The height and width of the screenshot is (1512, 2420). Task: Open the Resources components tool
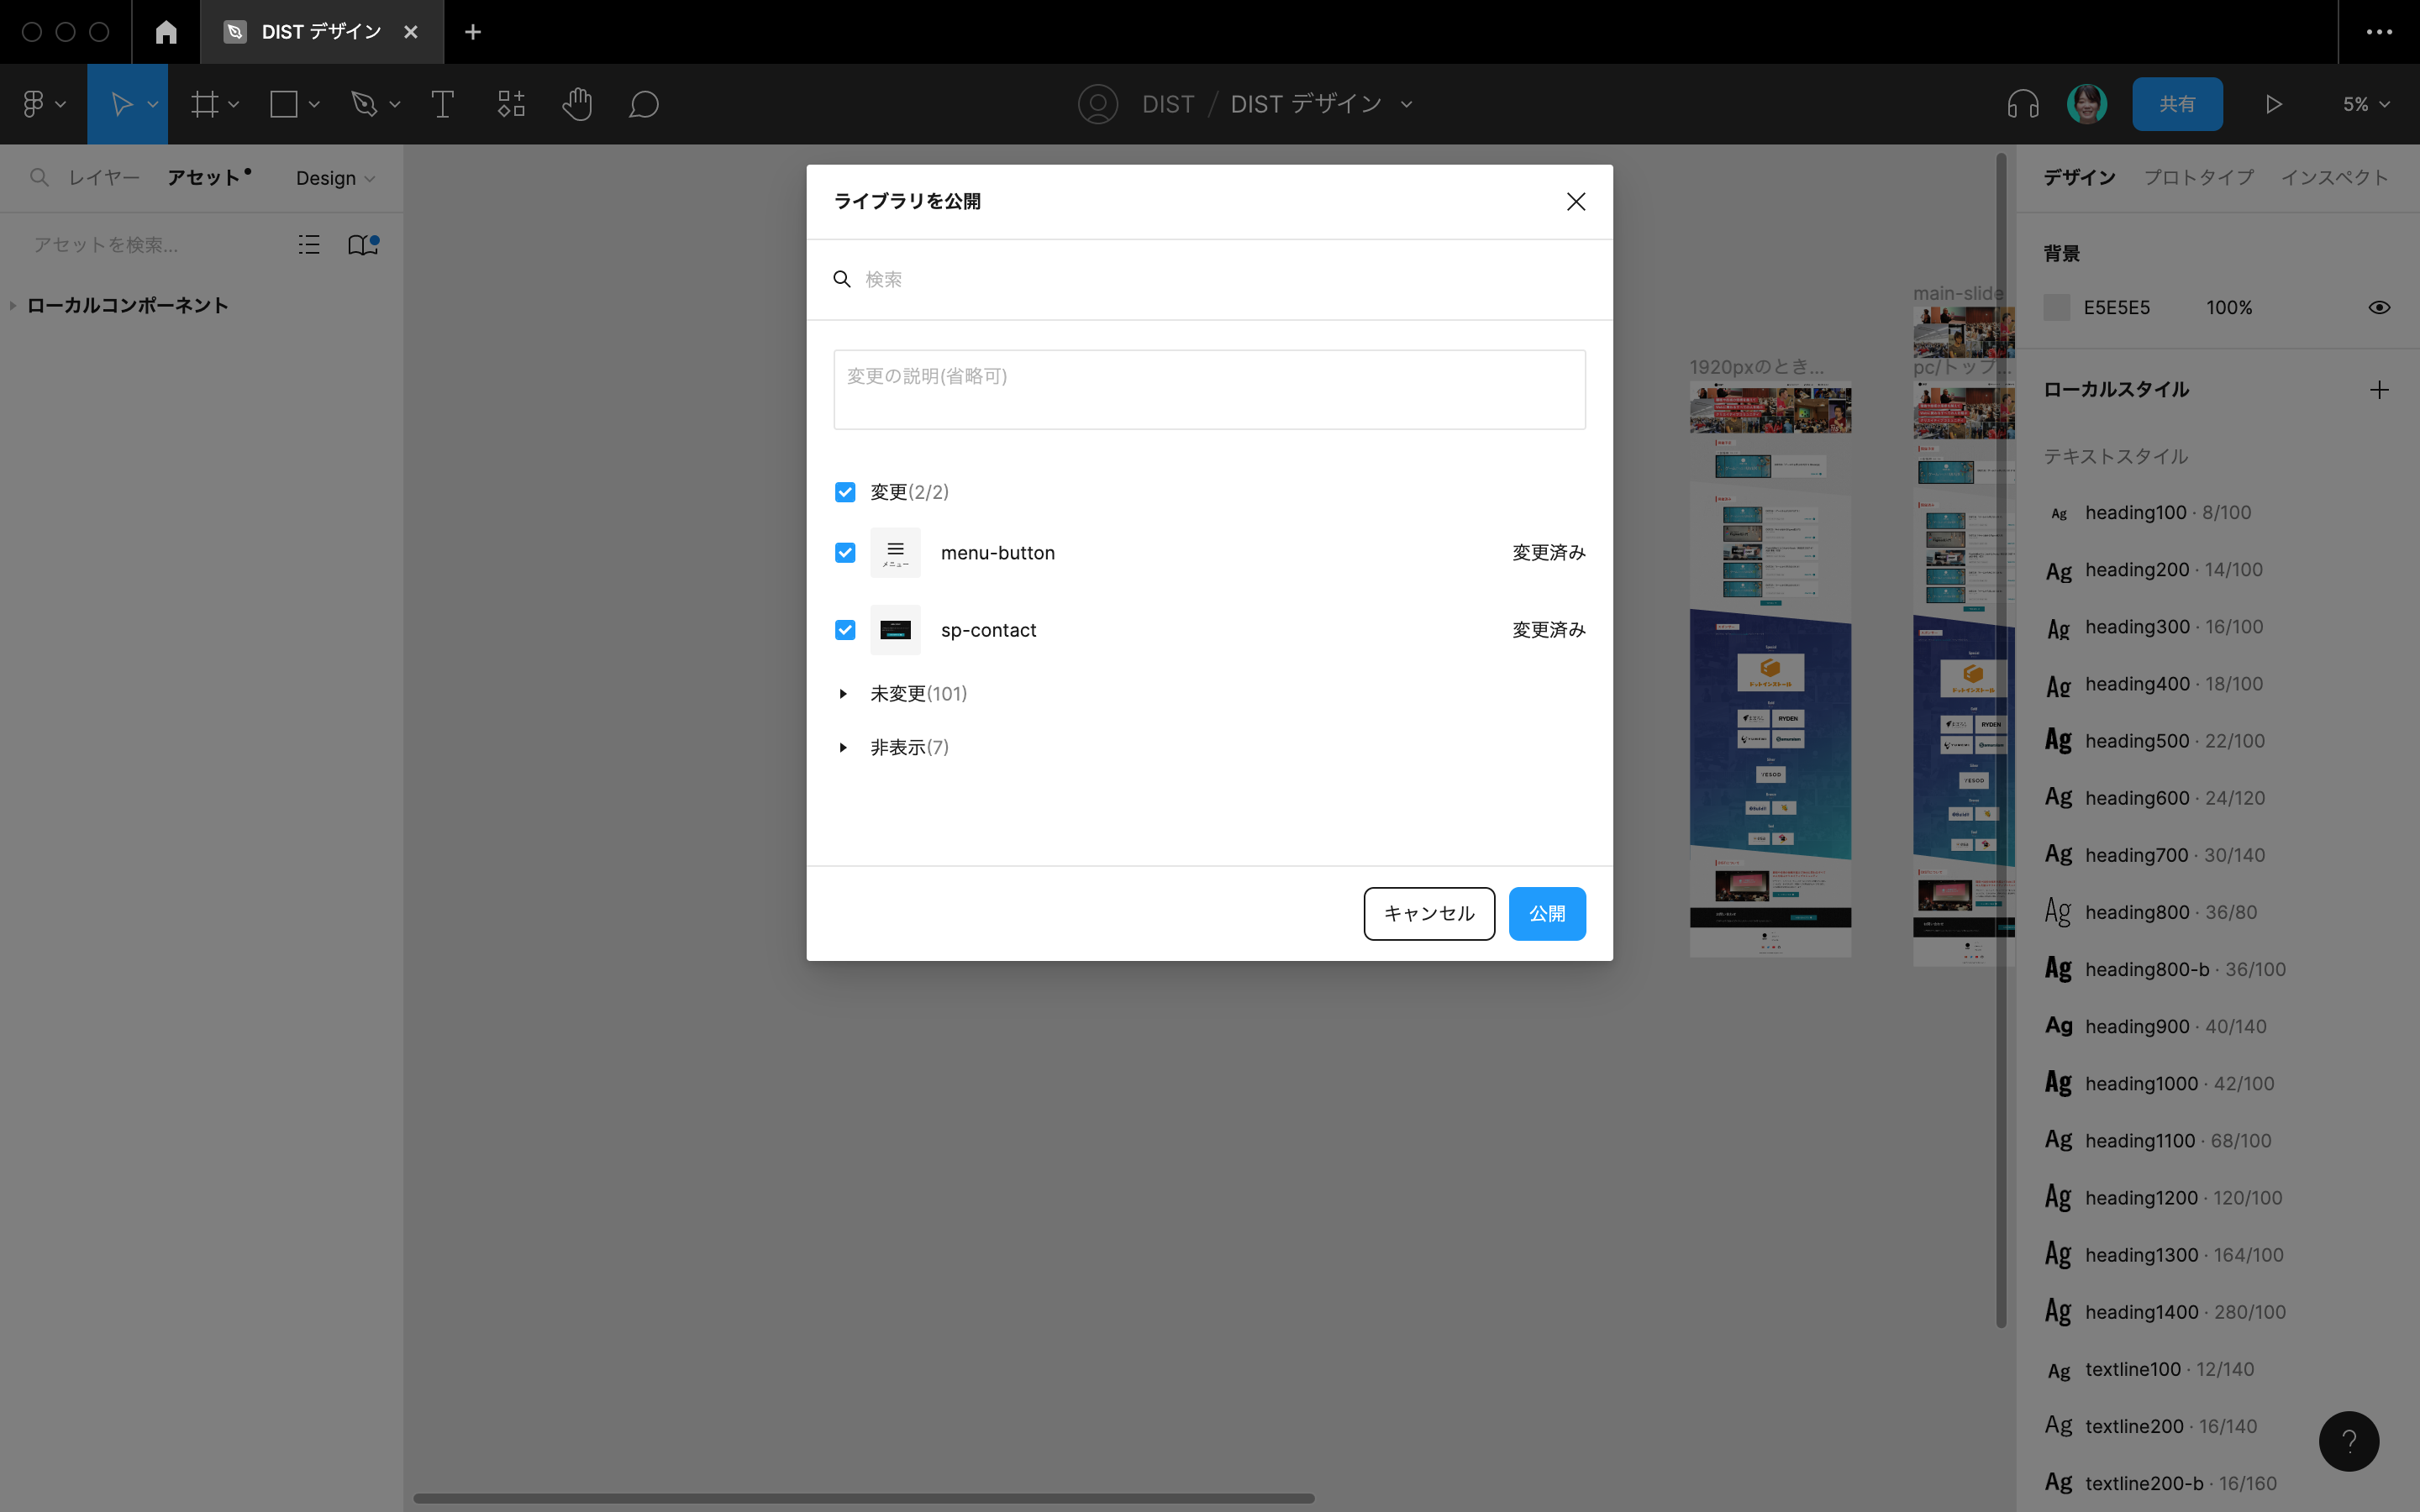[x=511, y=104]
